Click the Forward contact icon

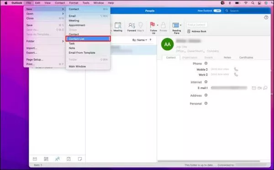point(132,27)
